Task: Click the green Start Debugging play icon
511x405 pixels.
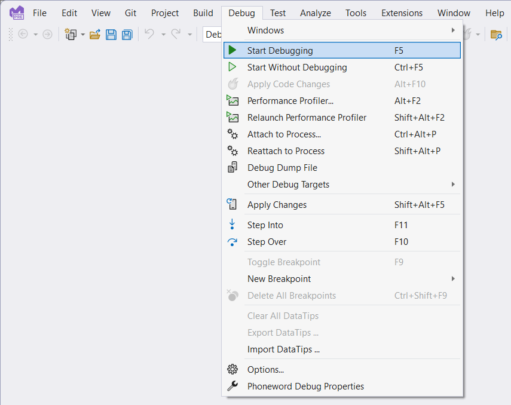Action: [233, 50]
